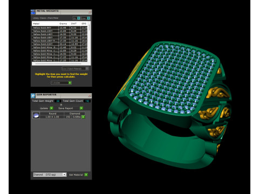Screen dimensions: 259x194
Task: Click the green Calculate arrow
Action: click(70, 83)
